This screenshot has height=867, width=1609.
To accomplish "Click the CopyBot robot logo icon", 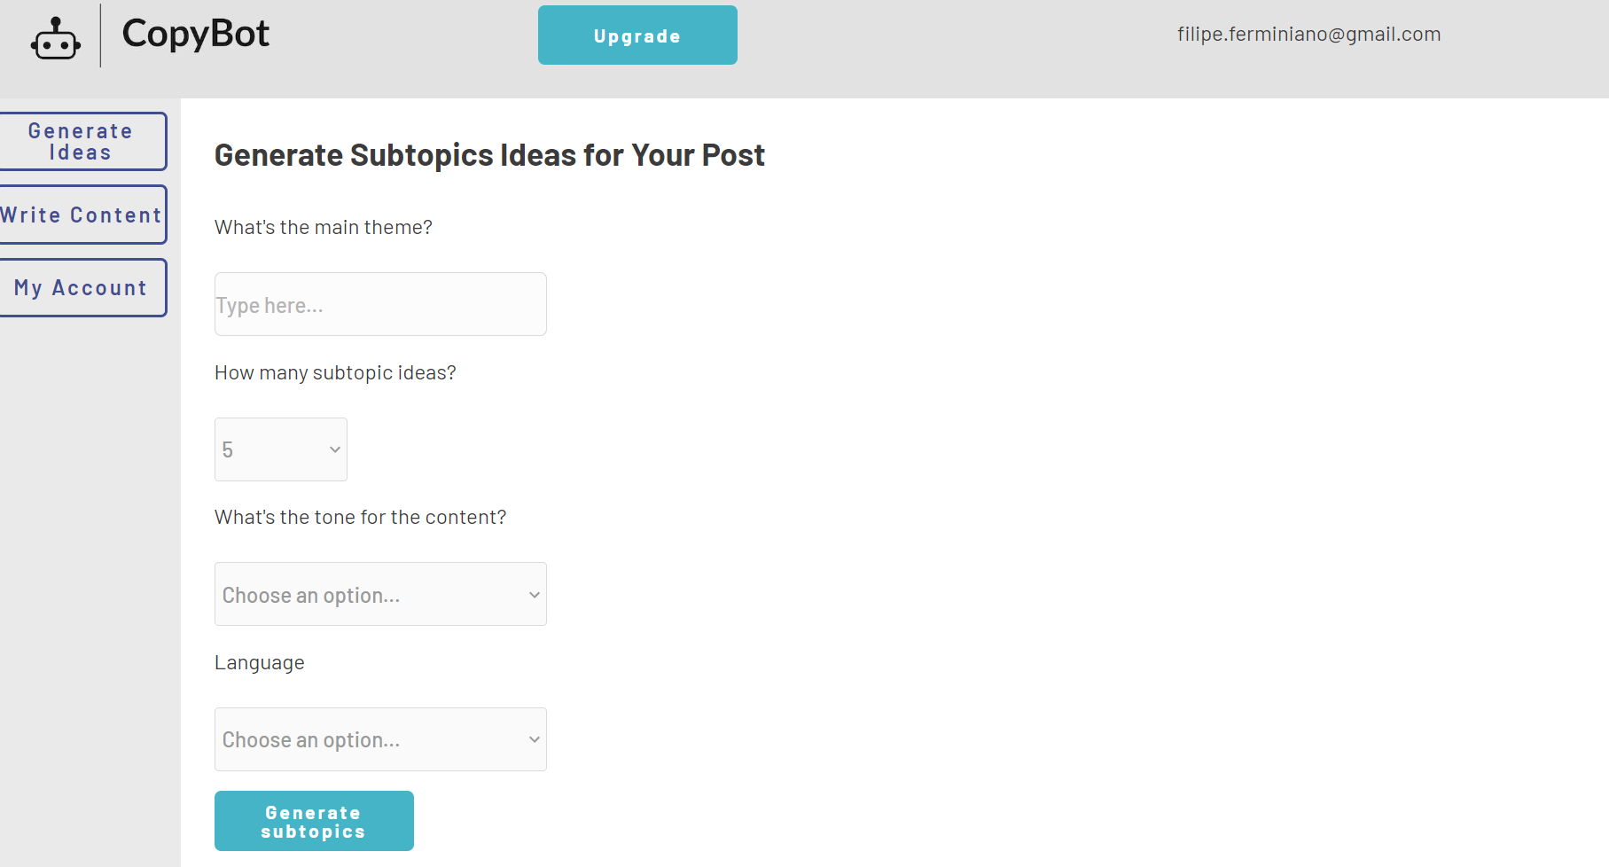I will coord(56,38).
